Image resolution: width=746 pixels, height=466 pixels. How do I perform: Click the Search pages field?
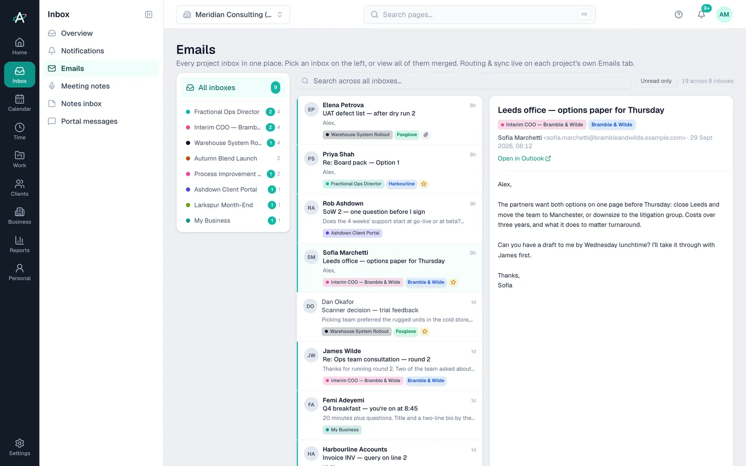(x=479, y=14)
